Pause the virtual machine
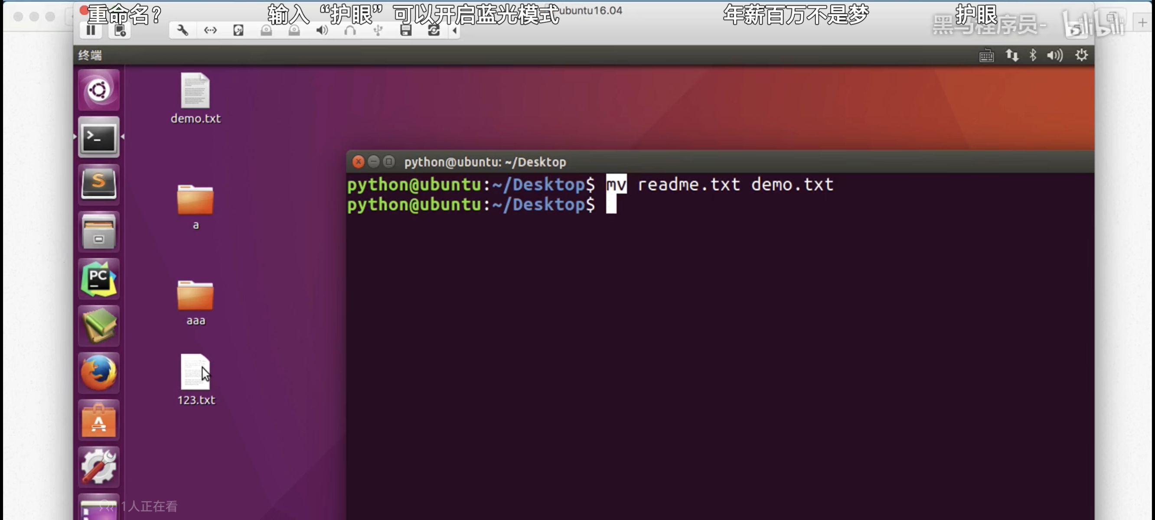This screenshot has width=1155, height=520. pyautogui.click(x=91, y=30)
